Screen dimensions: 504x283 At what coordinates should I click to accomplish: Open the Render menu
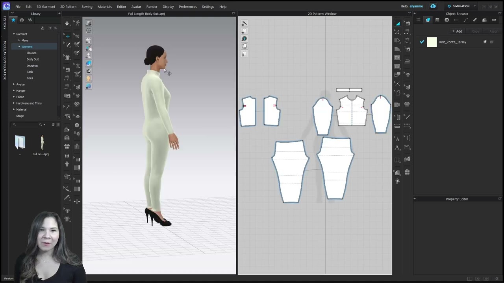(152, 7)
